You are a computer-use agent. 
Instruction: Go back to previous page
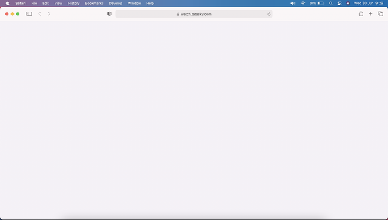point(39,14)
